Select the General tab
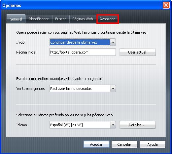This screenshot has width=172, height=154. (x=16, y=19)
